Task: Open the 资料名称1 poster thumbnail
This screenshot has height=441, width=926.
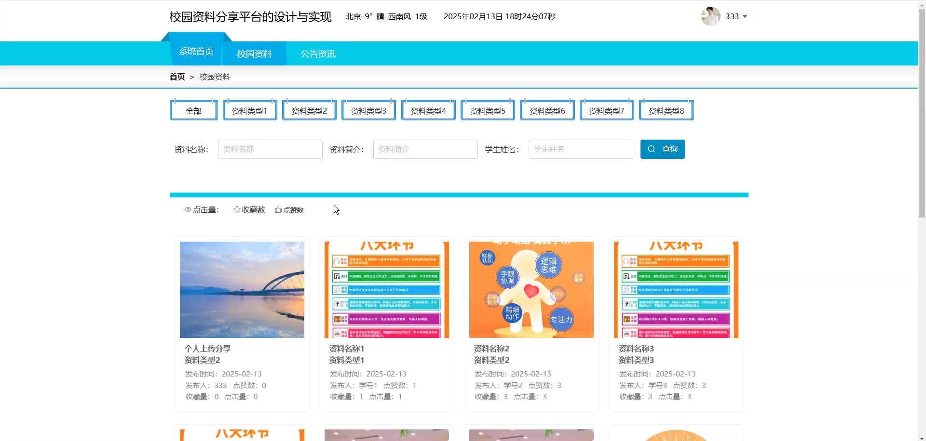Action: point(387,290)
